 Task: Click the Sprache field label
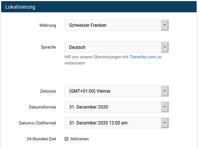(x=48, y=47)
